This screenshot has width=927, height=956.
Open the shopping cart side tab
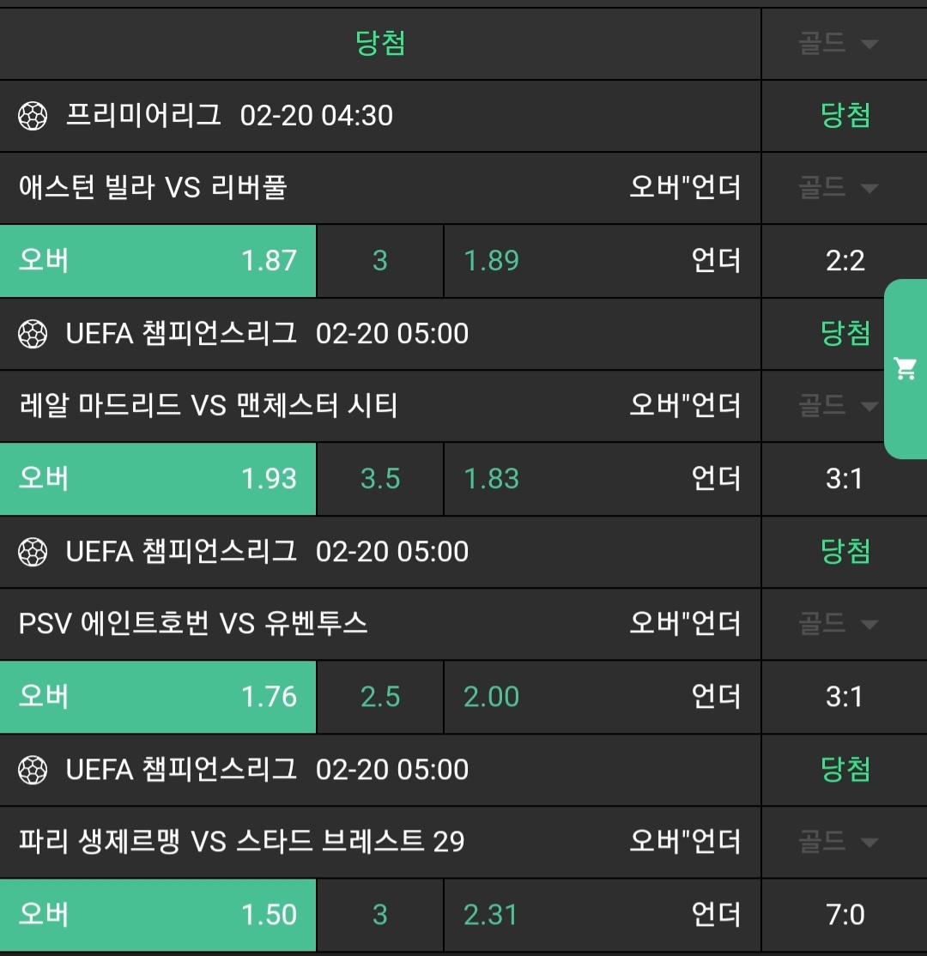906,369
